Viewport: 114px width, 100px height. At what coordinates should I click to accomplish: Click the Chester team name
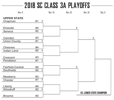pyautogui.click(x=8, y=80)
